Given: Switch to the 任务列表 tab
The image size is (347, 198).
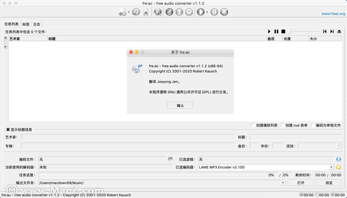Looking at the screenshot, I should [x=12, y=24].
